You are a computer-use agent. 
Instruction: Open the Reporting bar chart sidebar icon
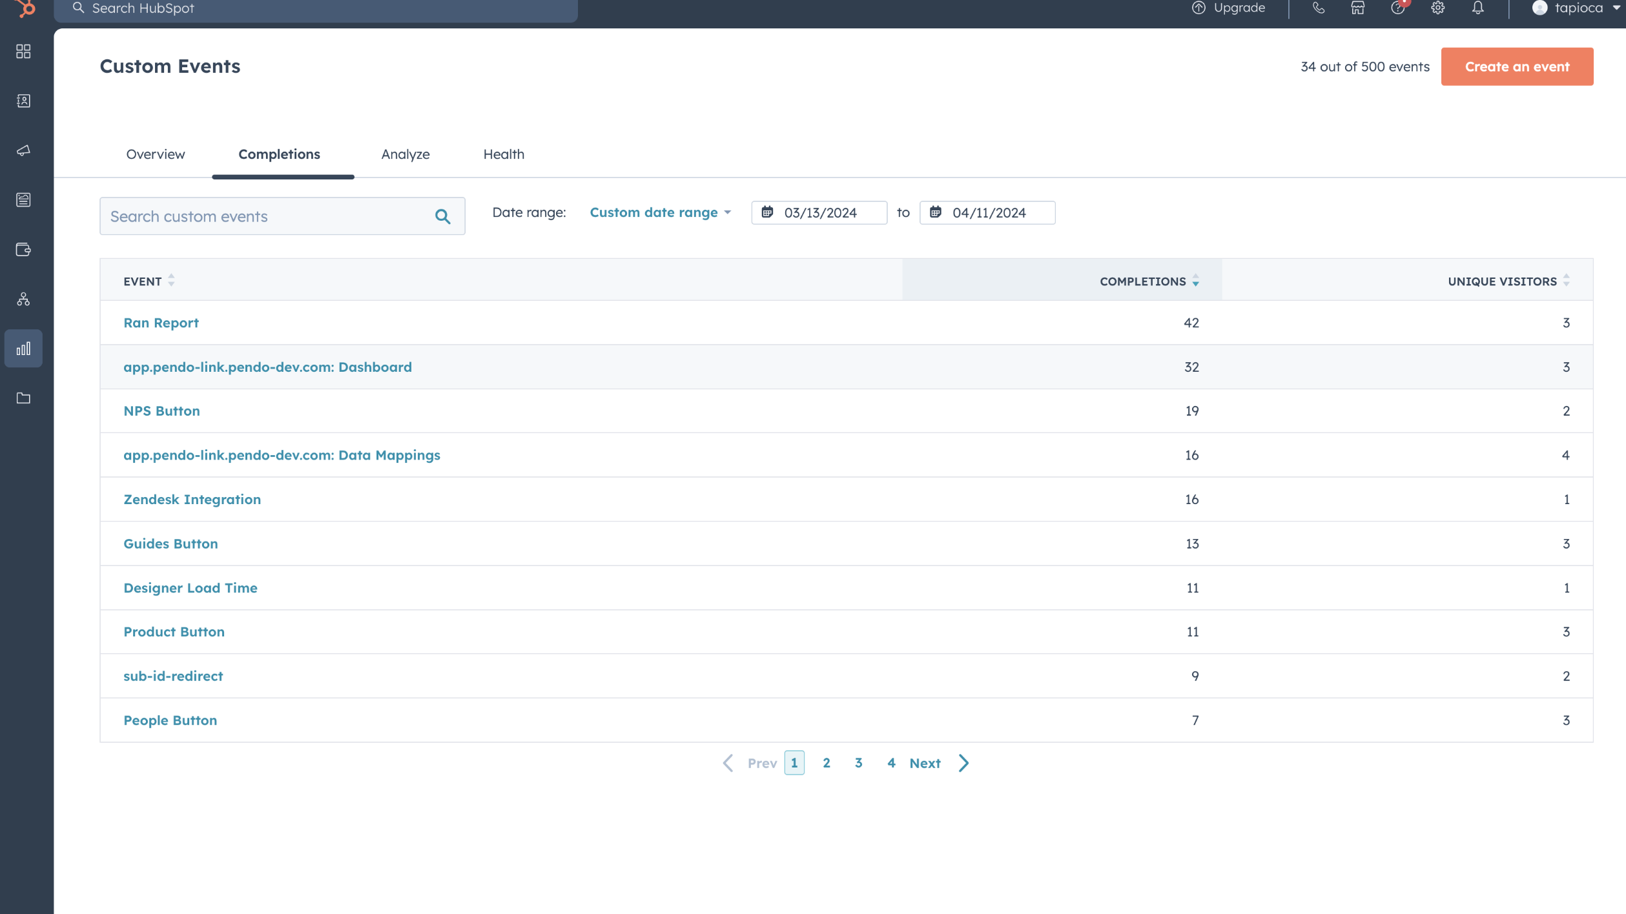[23, 349]
